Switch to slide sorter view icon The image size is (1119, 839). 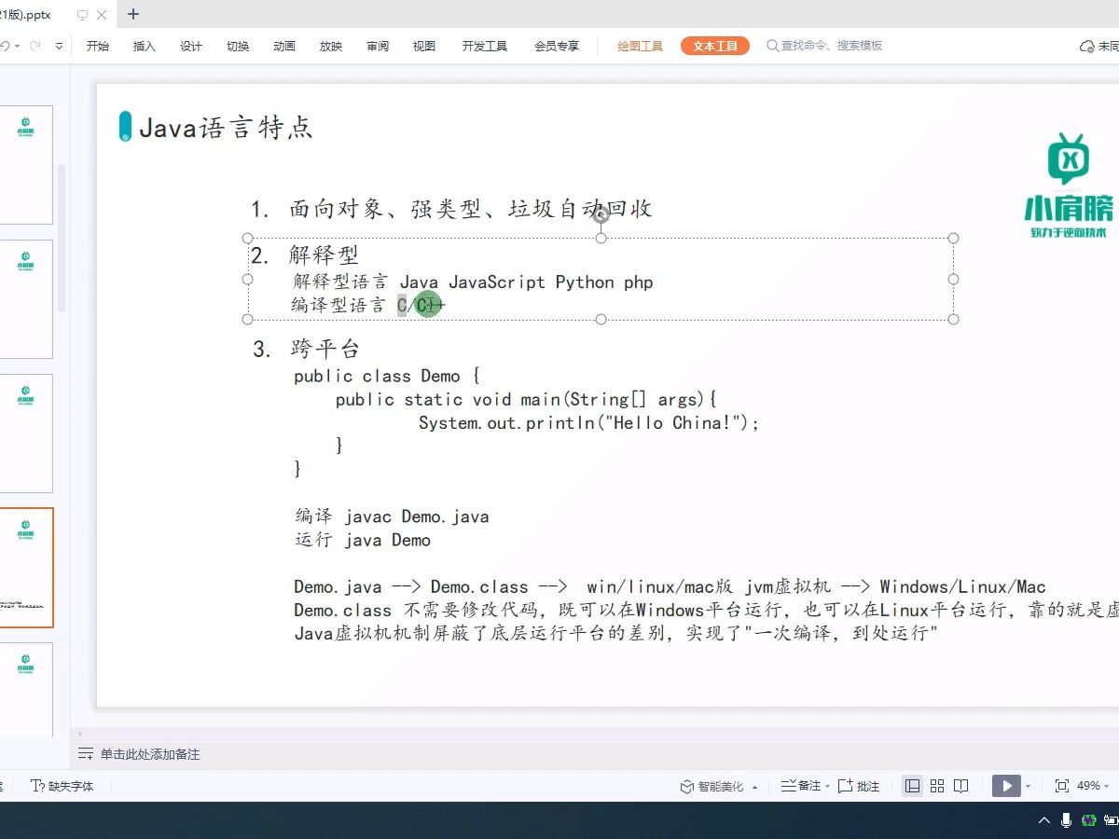[936, 786]
